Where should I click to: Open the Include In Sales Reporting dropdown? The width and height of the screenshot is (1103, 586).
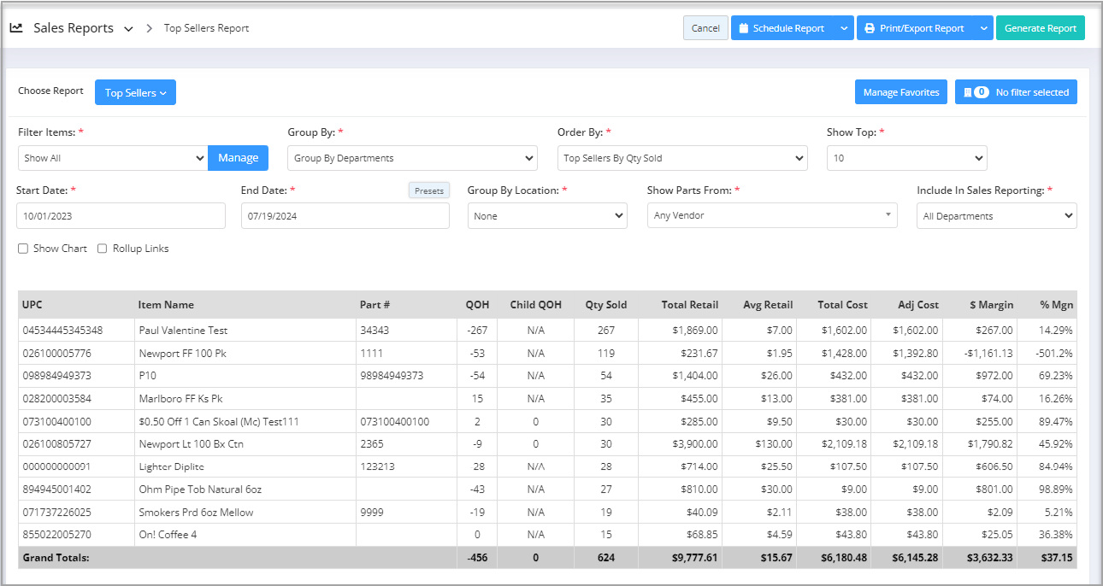[x=997, y=215]
